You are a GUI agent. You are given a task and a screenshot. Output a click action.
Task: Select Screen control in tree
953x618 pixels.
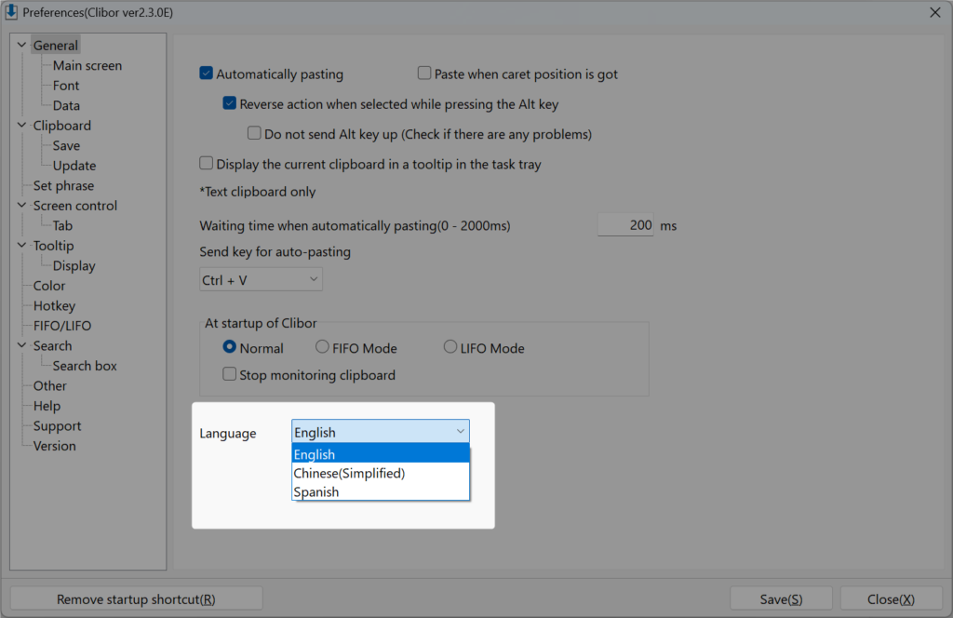pos(75,206)
